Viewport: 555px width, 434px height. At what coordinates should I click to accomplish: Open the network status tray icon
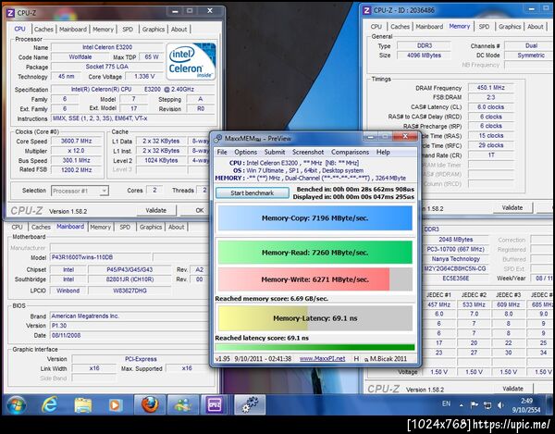coord(487,405)
